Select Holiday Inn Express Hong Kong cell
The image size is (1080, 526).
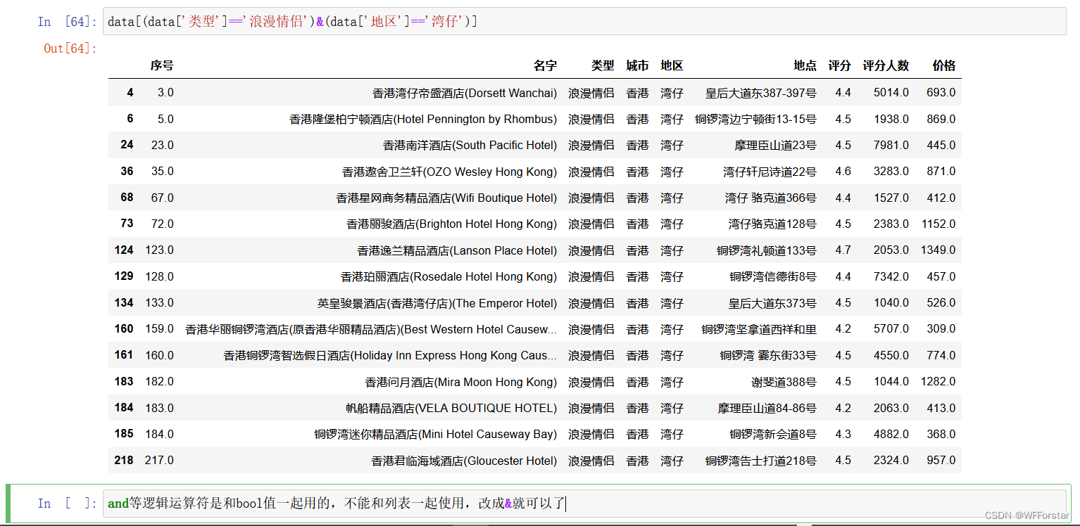coord(390,355)
